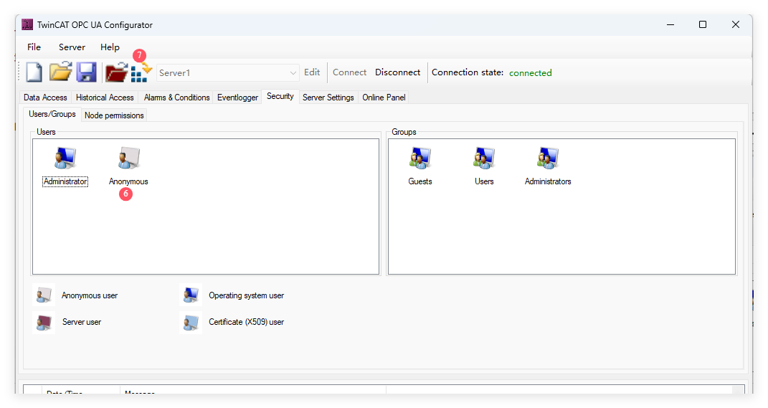Select the Administrator user icon
Screen dimensions: 768x408
tap(65, 159)
